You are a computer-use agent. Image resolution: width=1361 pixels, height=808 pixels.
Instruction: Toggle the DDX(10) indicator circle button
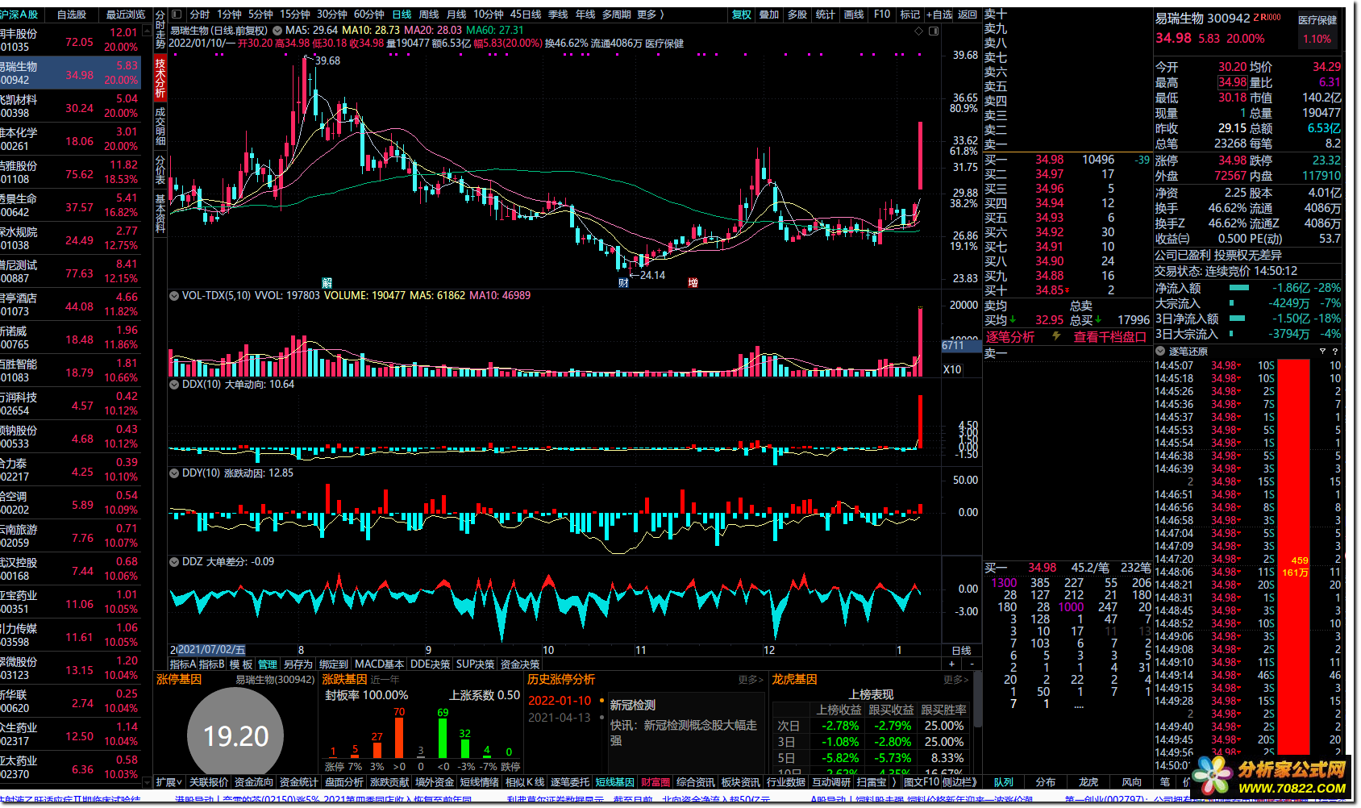click(x=174, y=385)
